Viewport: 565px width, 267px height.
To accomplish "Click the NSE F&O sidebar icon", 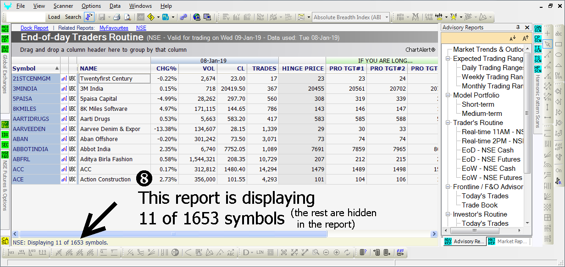I will click(x=5, y=155).
